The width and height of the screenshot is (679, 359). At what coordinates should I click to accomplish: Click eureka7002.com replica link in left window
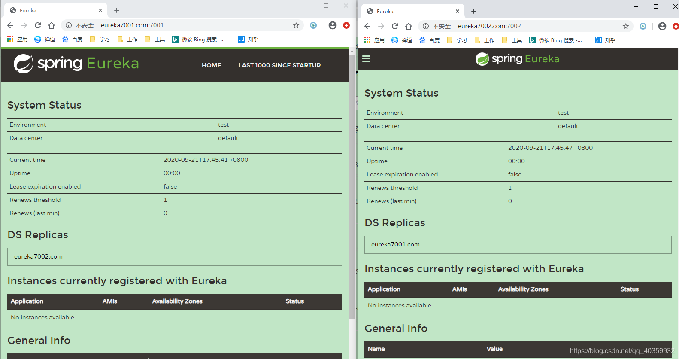click(x=38, y=256)
